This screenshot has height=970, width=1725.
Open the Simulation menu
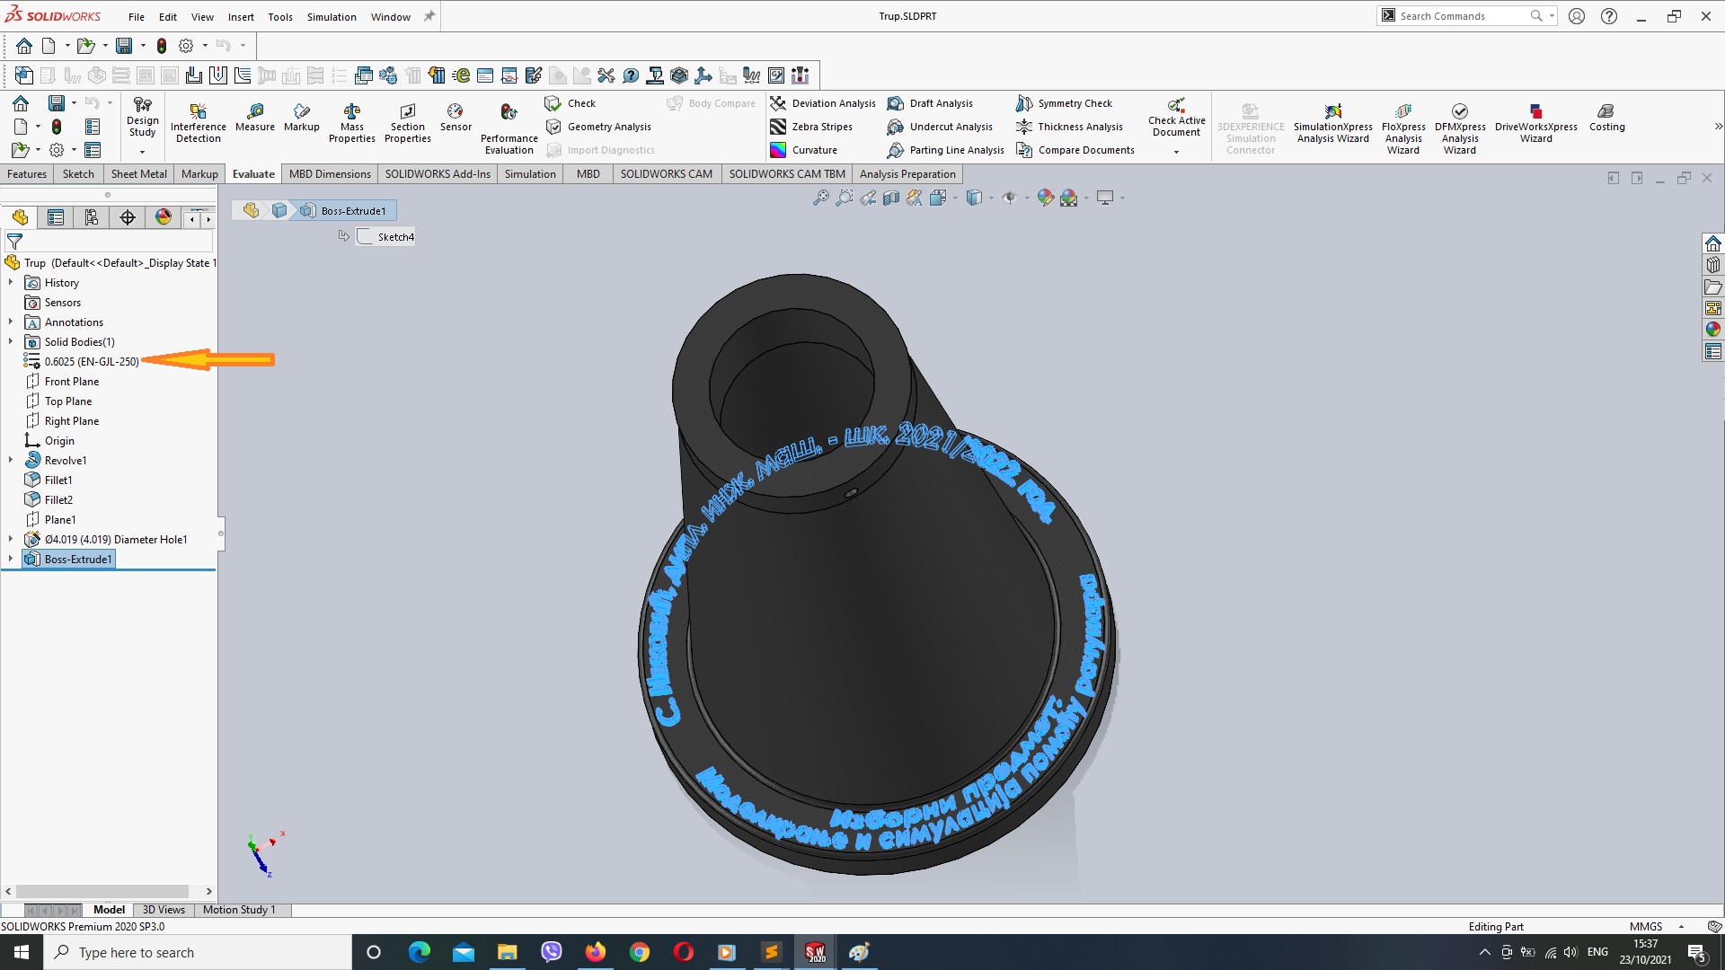point(332,16)
